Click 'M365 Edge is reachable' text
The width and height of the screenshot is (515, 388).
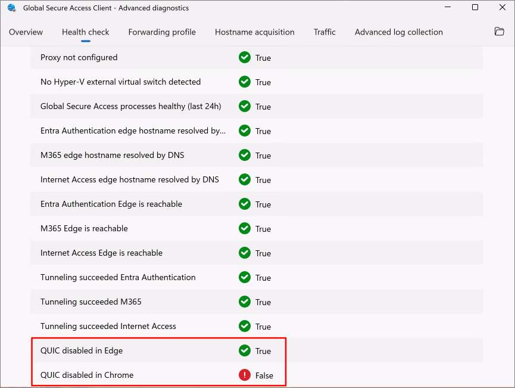(x=84, y=228)
